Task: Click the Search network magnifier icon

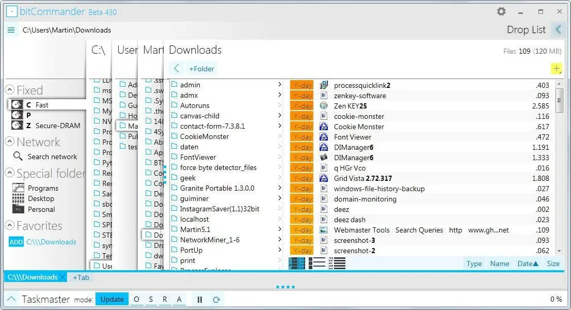Action: point(18,156)
